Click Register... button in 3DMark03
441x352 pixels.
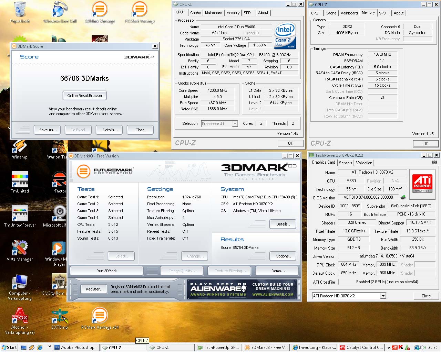click(94, 289)
